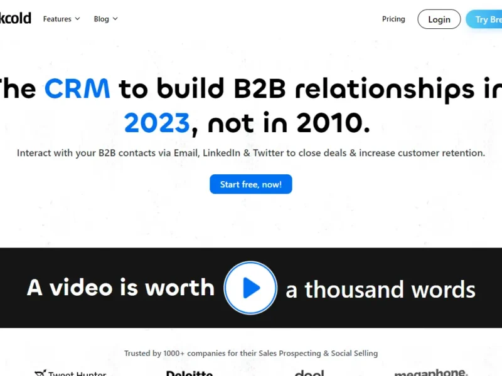The image size is (502, 376).
Task: Open the Blog navigation menu
Action: click(102, 19)
